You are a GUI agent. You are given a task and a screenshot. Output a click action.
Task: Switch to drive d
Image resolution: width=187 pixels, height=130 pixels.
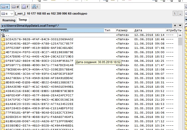[x=16, y=6]
